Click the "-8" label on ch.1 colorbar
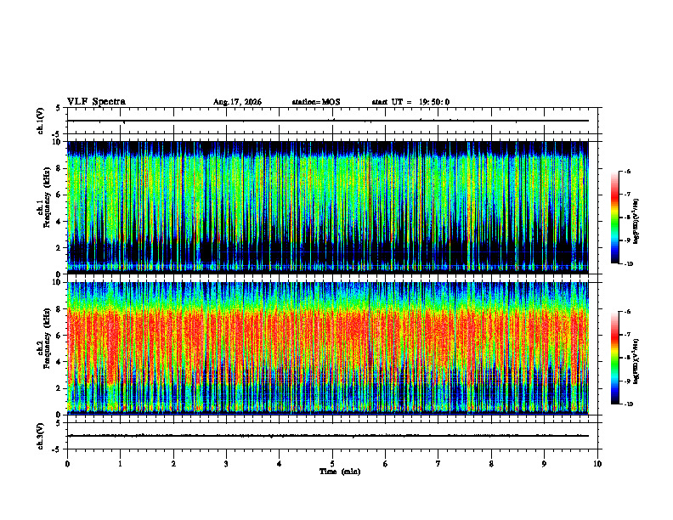The height and width of the screenshot is (520, 673). pyautogui.click(x=627, y=218)
